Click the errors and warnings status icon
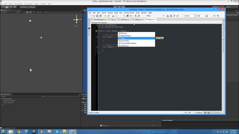 [208, 112]
